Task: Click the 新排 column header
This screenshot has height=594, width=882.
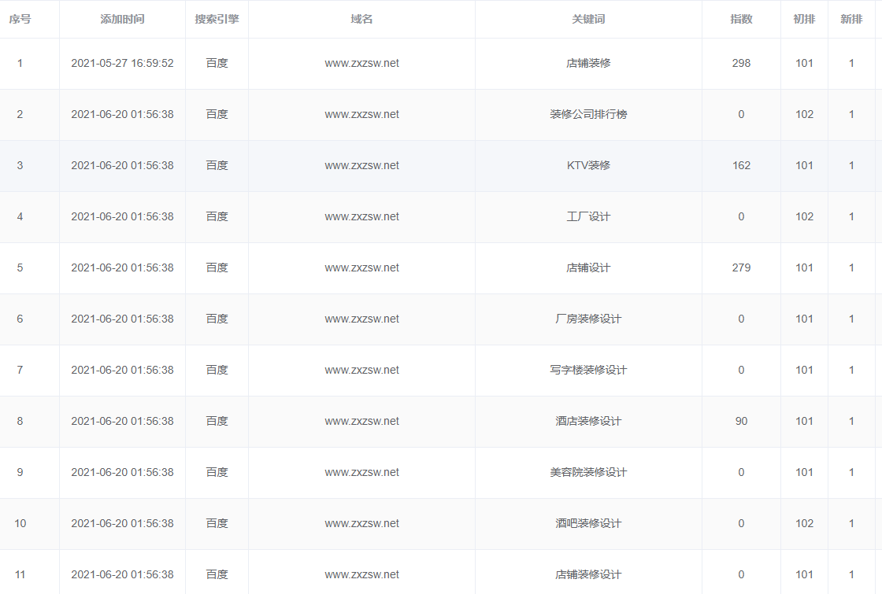Action: (x=851, y=19)
